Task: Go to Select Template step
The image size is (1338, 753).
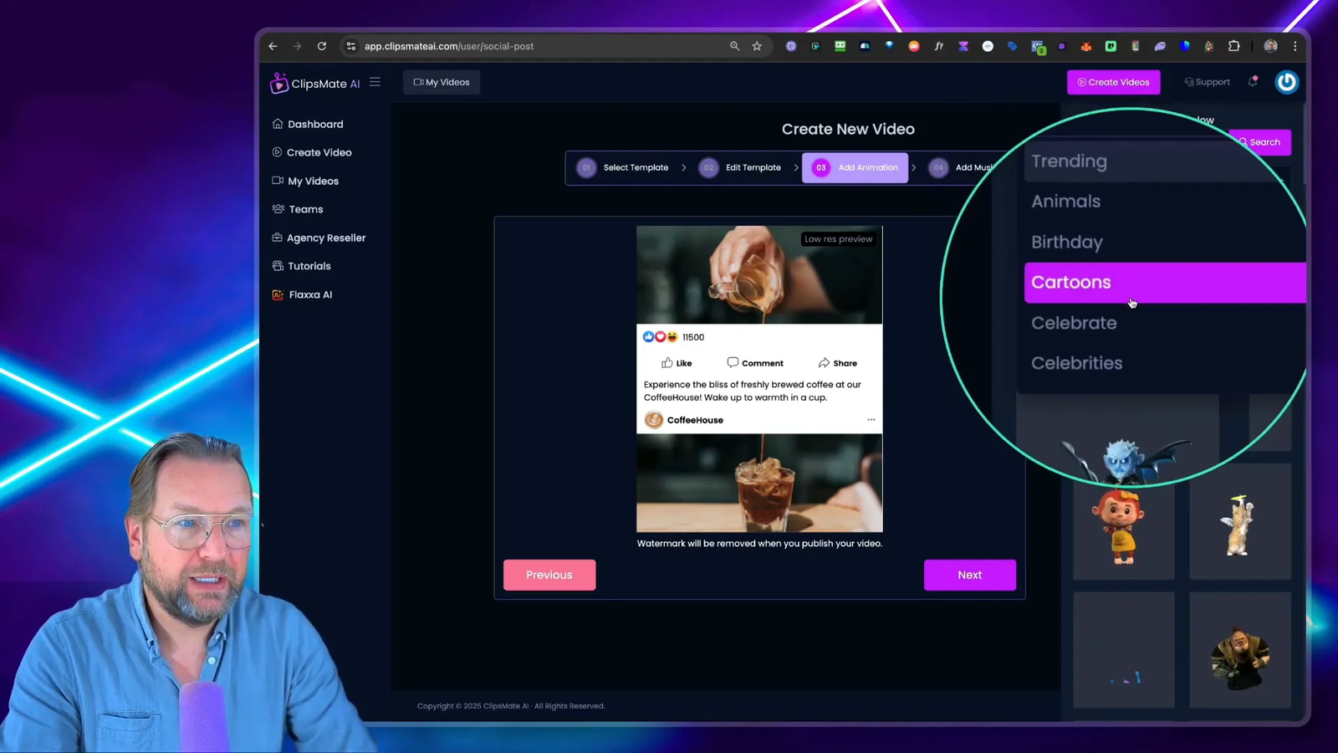Action: click(x=623, y=167)
